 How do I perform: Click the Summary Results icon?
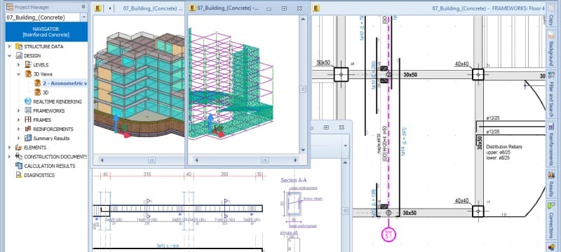point(28,138)
